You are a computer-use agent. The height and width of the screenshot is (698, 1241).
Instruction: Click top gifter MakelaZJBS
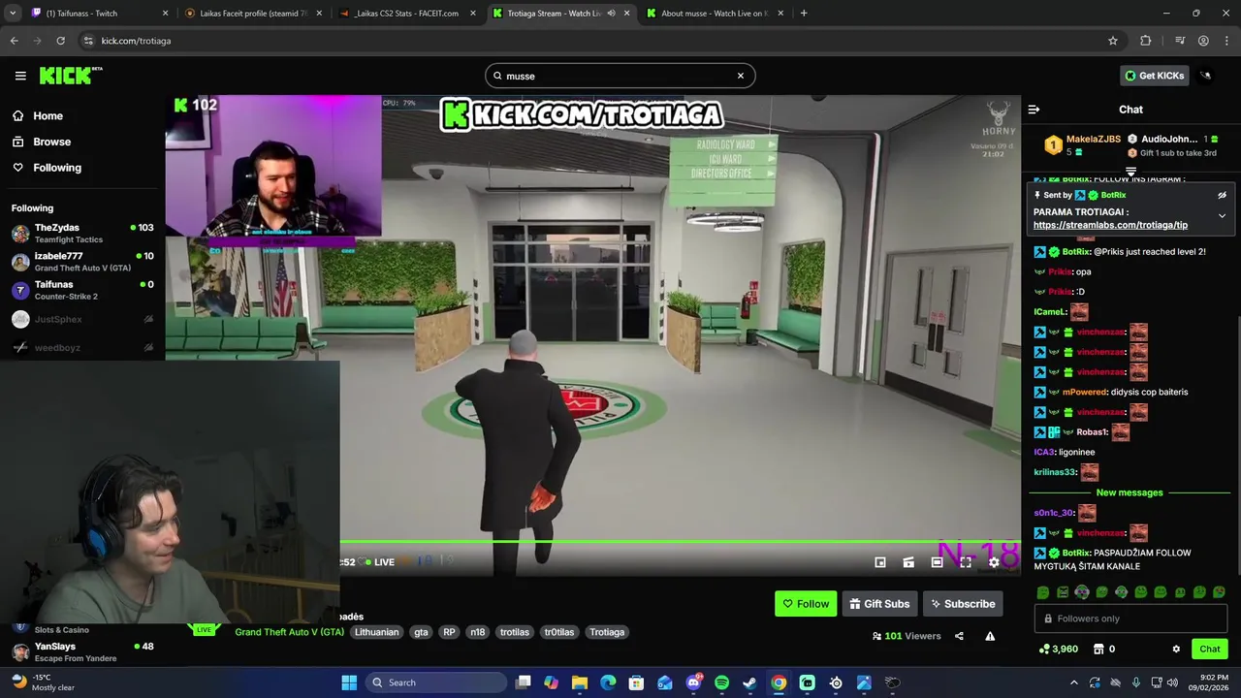(1093, 139)
